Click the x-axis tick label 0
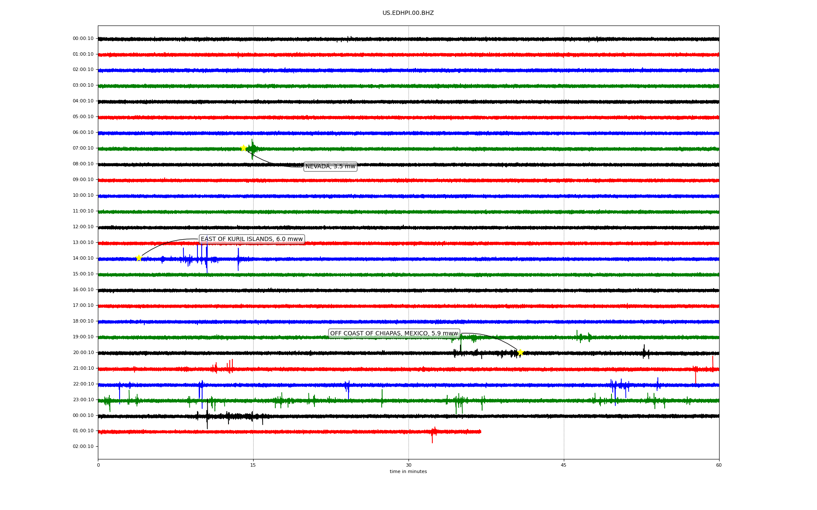Image resolution: width=817 pixels, height=510 pixels. click(98, 465)
